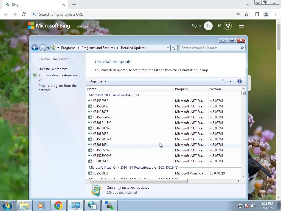Open Images on Microsoft Bing

[x=82, y=26]
